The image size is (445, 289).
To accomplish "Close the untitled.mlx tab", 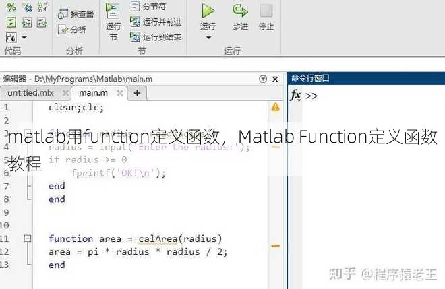I will pos(65,93).
